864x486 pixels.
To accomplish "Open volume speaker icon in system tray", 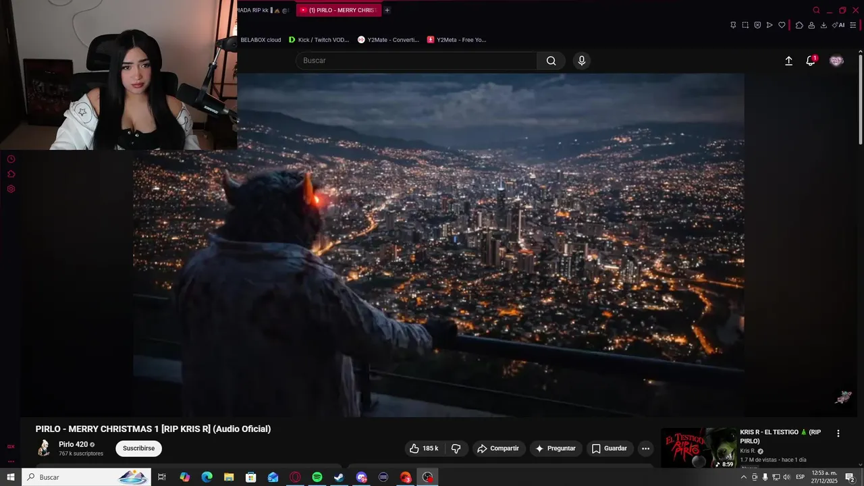I will pyautogui.click(x=786, y=477).
